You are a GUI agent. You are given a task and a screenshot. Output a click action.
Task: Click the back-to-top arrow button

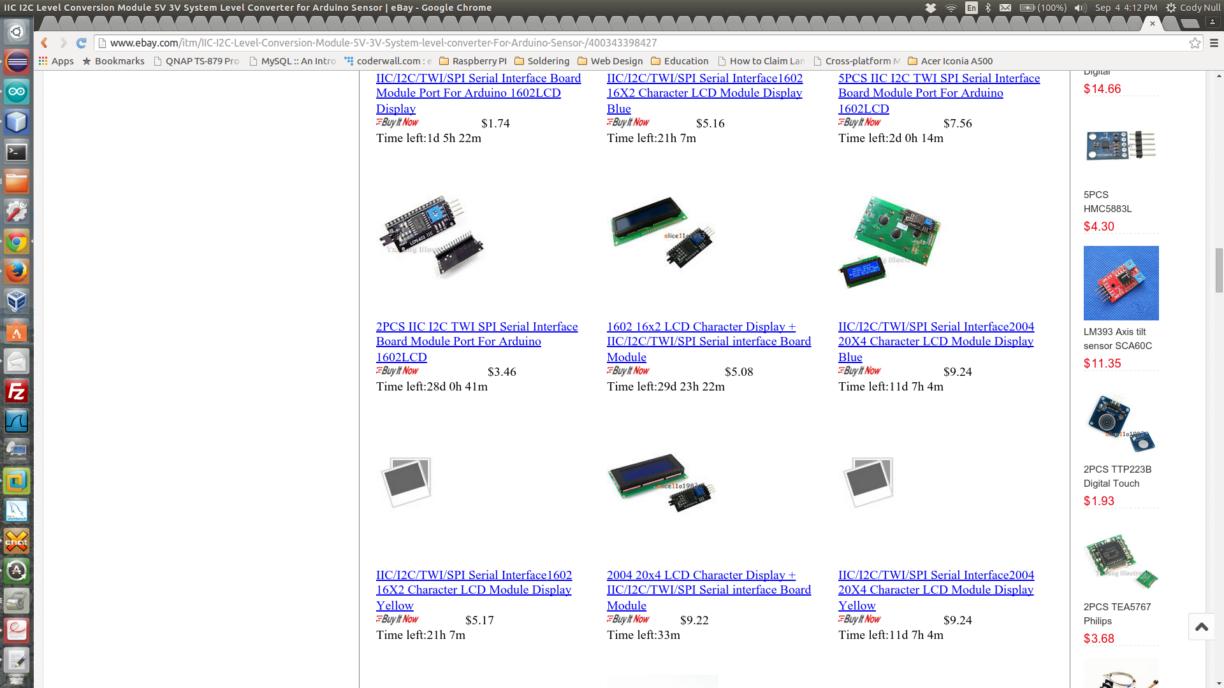pos(1202,627)
